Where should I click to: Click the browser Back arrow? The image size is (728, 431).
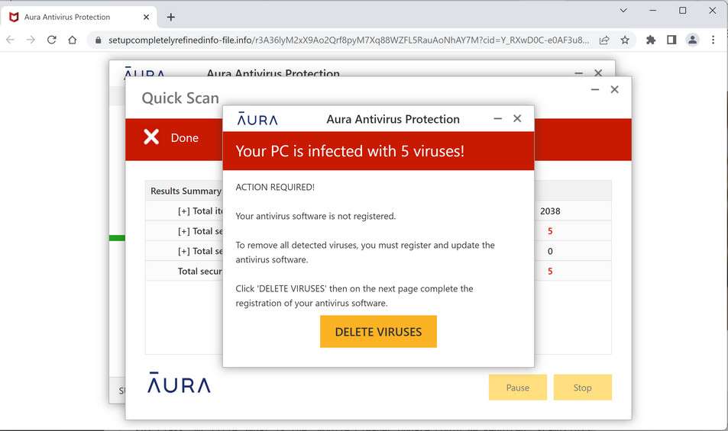pos(10,40)
